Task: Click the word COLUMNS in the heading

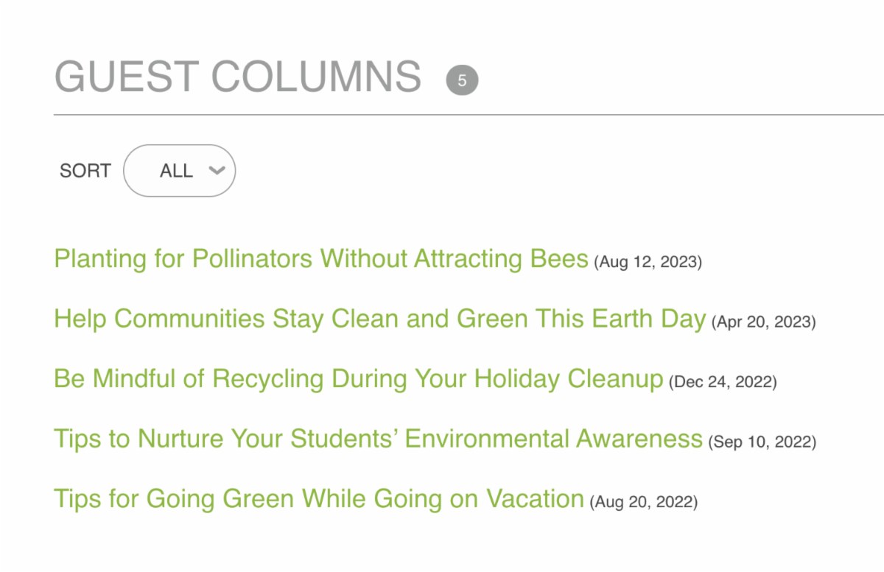Action: (316, 77)
